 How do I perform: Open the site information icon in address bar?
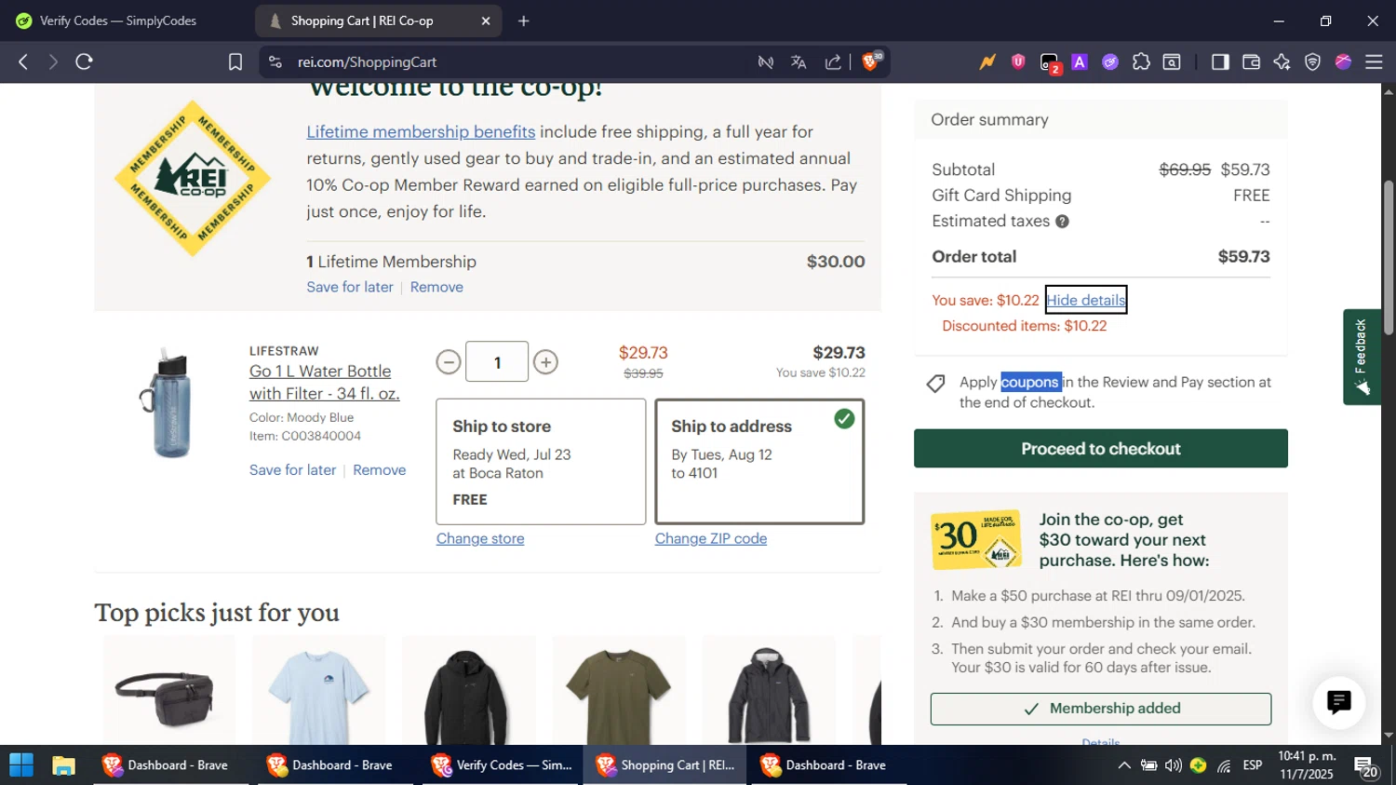click(x=275, y=62)
